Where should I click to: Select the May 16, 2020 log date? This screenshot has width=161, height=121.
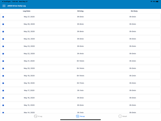pos(29,98)
